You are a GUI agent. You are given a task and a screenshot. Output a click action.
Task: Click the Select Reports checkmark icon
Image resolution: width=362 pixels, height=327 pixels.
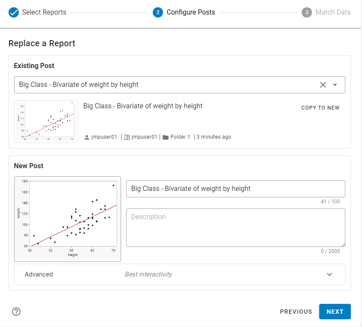click(x=14, y=12)
